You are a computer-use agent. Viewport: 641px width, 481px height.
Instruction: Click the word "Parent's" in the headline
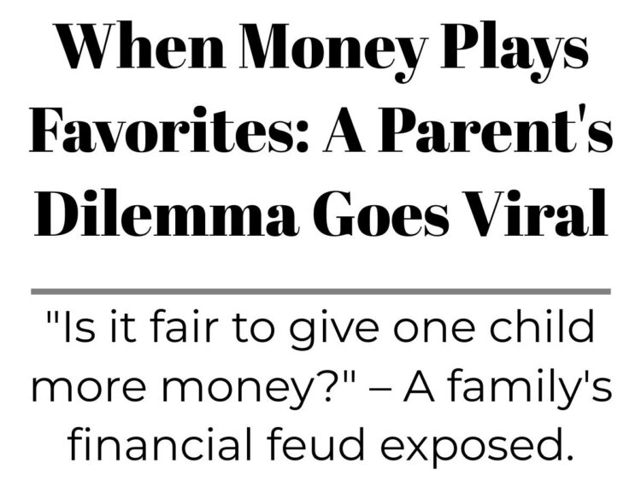(468, 129)
